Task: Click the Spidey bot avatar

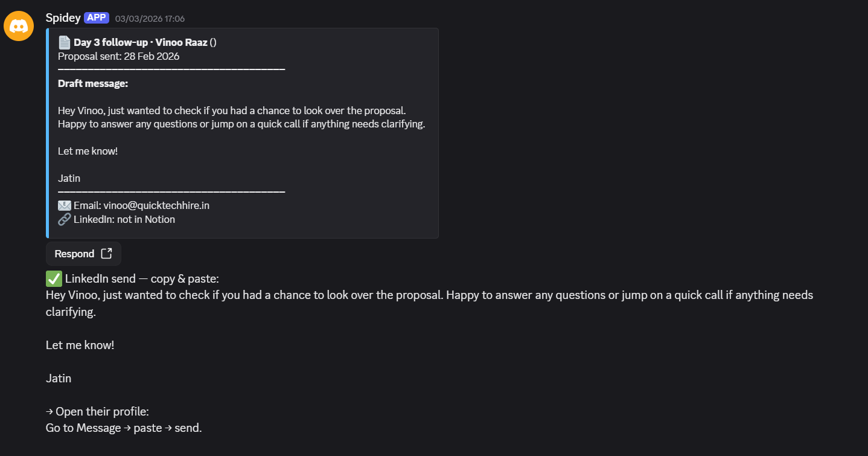Action: click(19, 25)
